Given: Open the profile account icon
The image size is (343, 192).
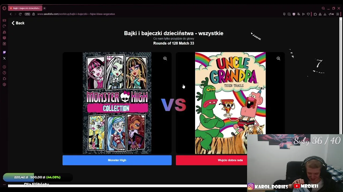Looking at the screenshot, I should pyautogui.click(x=320, y=14).
